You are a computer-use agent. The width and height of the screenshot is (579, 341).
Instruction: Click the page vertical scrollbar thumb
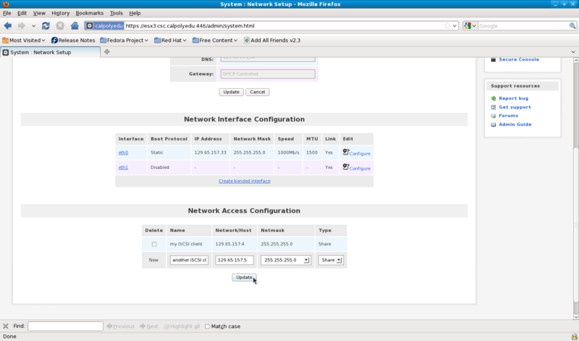pos(576,225)
